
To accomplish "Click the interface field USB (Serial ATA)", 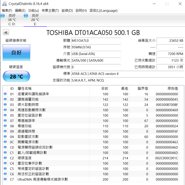I will coord(96,54).
